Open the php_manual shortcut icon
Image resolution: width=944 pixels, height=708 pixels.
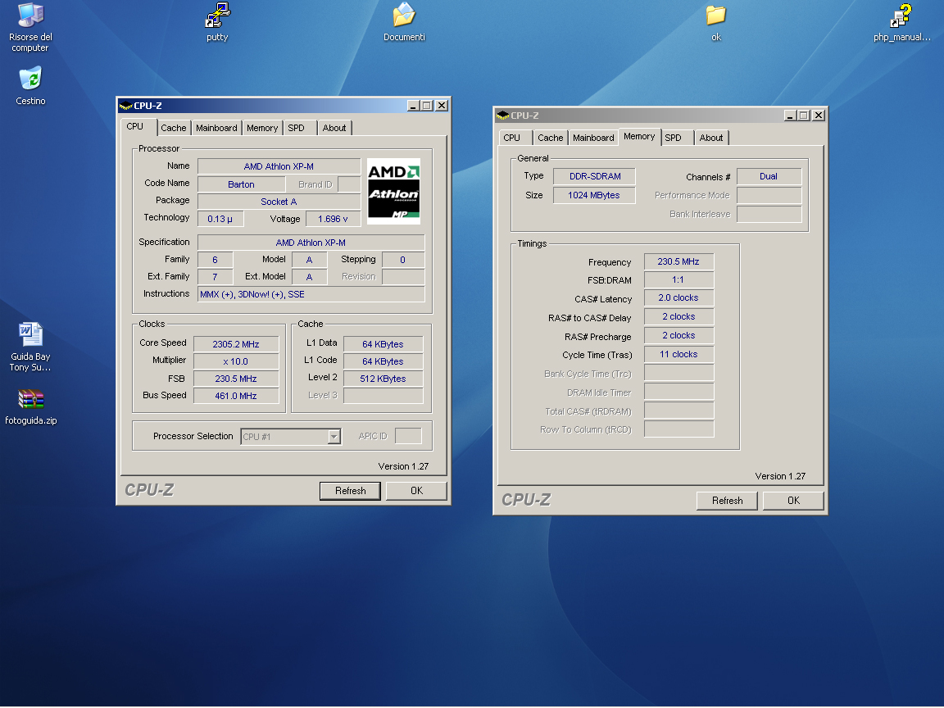[x=901, y=22]
